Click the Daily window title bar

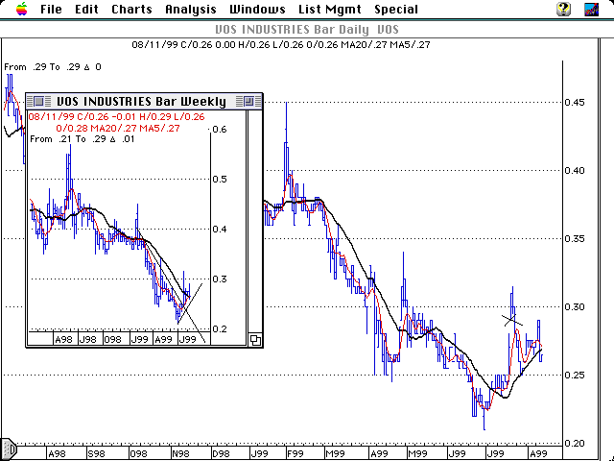click(307, 30)
